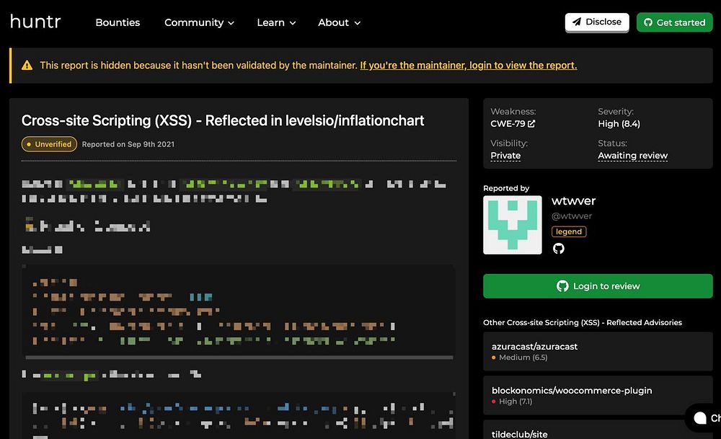Click the report title heading
The height and width of the screenshot is (439, 721).
223,120
